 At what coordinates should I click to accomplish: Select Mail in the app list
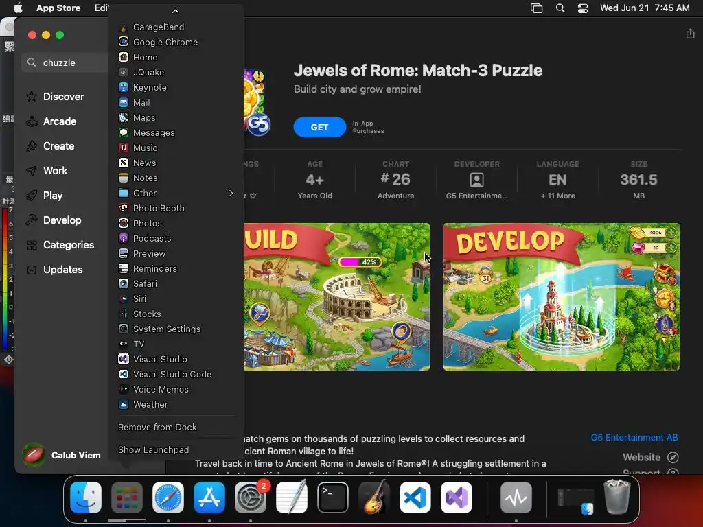point(176,102)
